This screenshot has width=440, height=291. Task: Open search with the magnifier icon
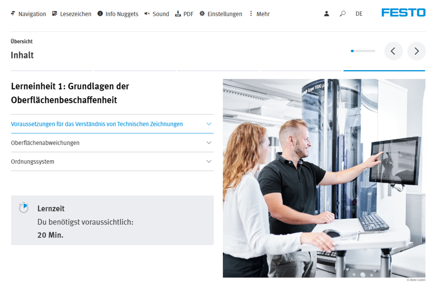tap(343, 13)
